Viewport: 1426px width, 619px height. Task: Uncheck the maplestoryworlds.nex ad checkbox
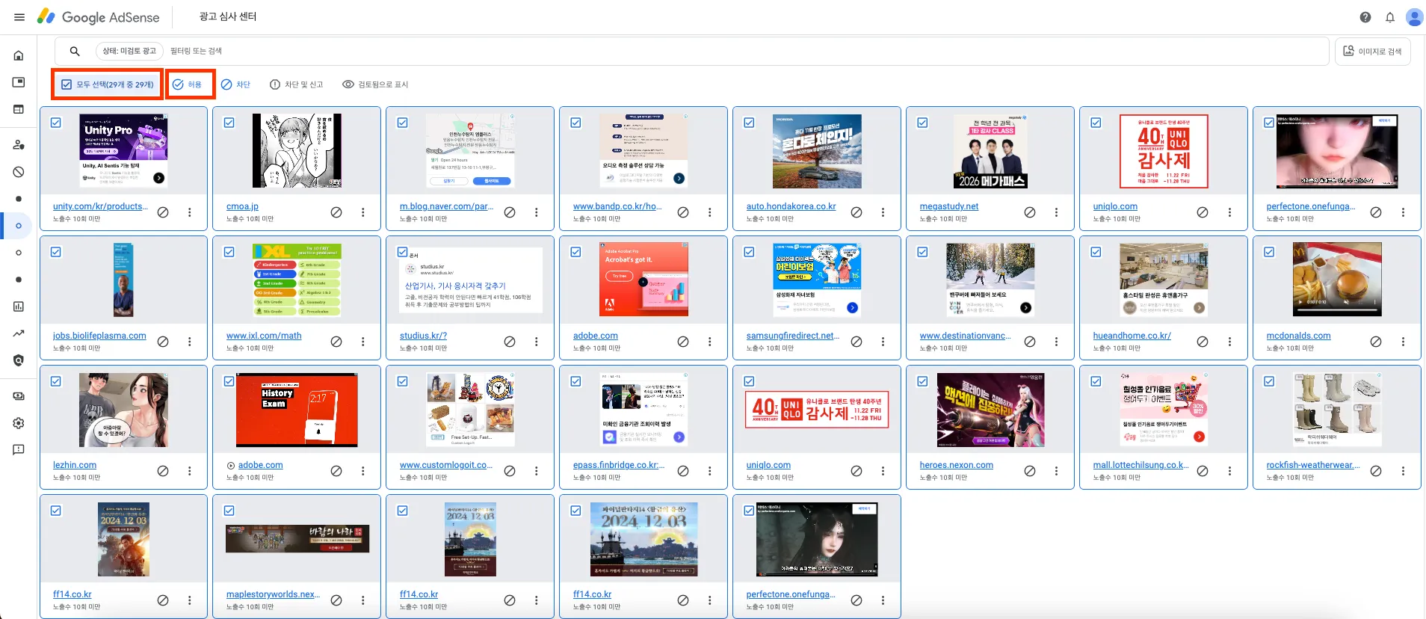(x=229, y=511)
